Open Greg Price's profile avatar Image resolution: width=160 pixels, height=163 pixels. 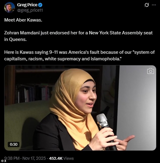pyautogui.click(x=10, y=8)
